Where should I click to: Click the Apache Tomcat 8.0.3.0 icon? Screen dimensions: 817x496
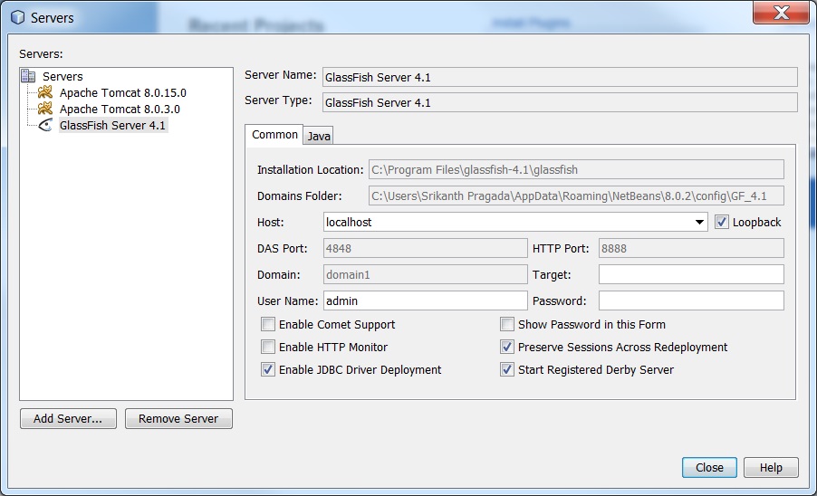click(45, 109)
